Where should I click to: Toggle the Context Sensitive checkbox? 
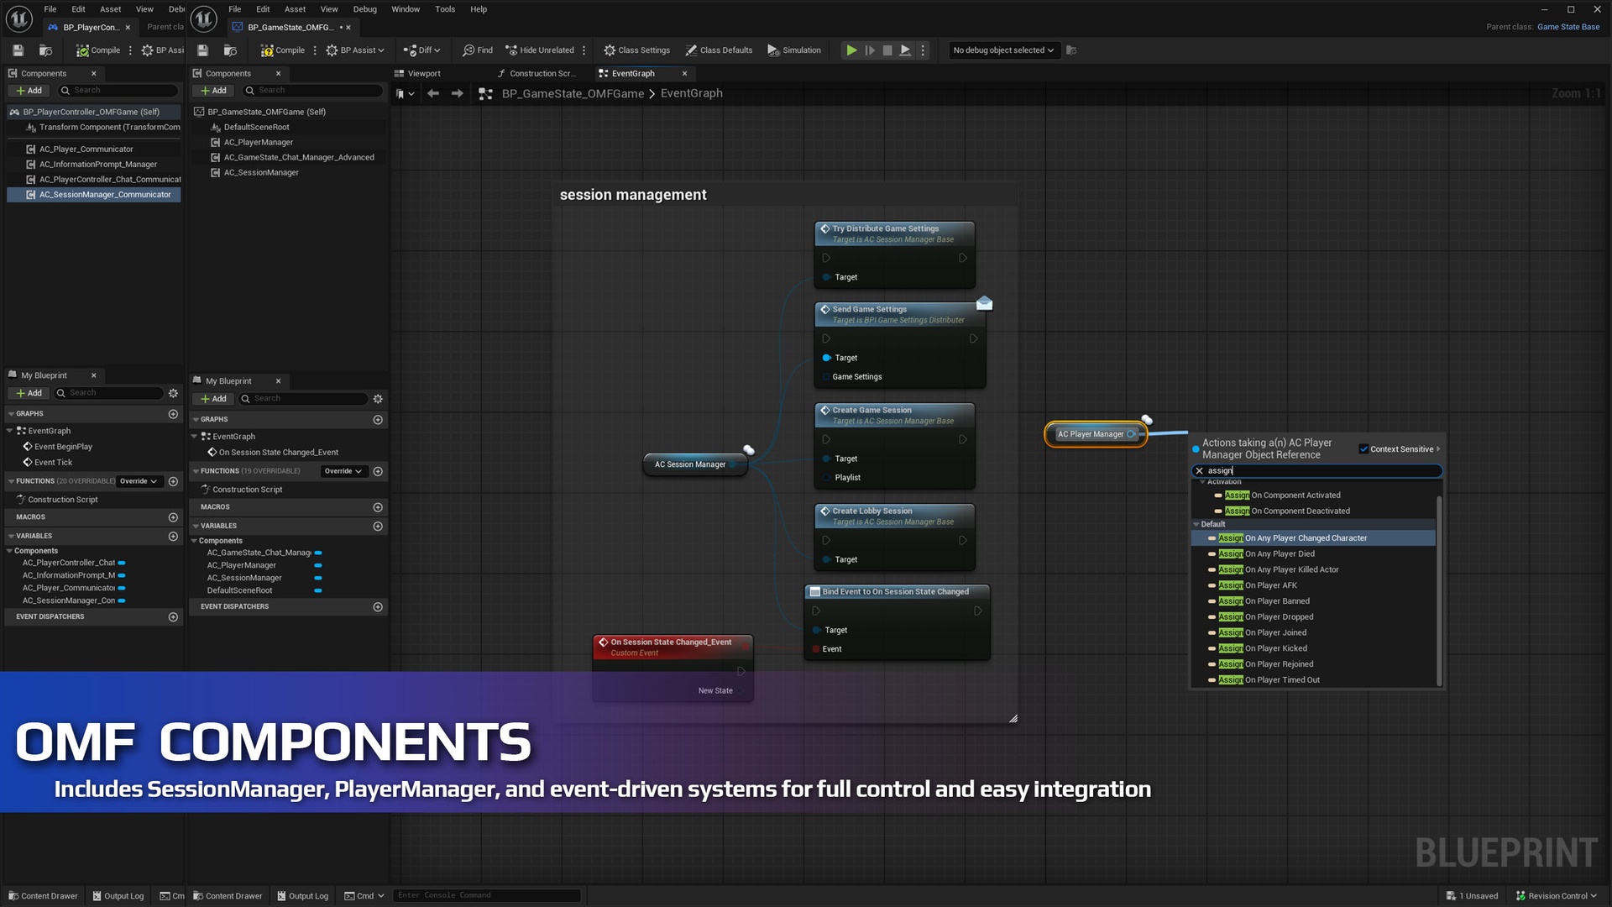(1363, 449)
